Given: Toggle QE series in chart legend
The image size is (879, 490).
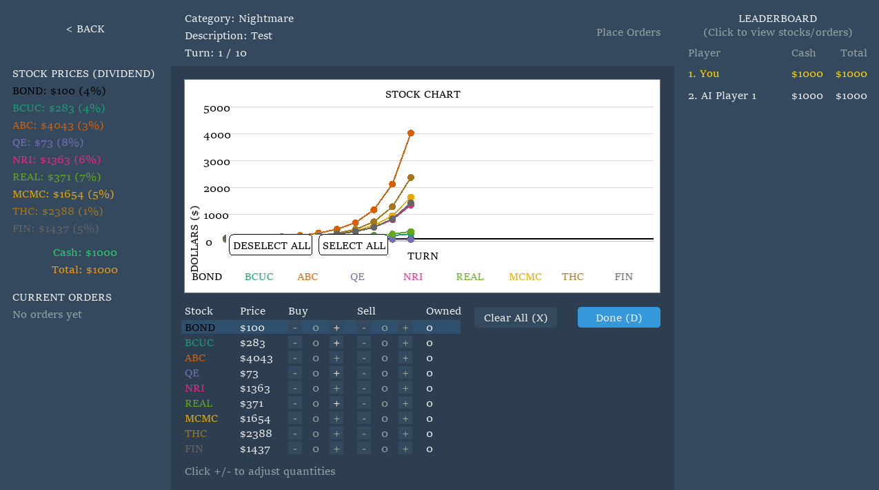Looking at the screenshot, I should pyautogui.click(x=357, y=277).
